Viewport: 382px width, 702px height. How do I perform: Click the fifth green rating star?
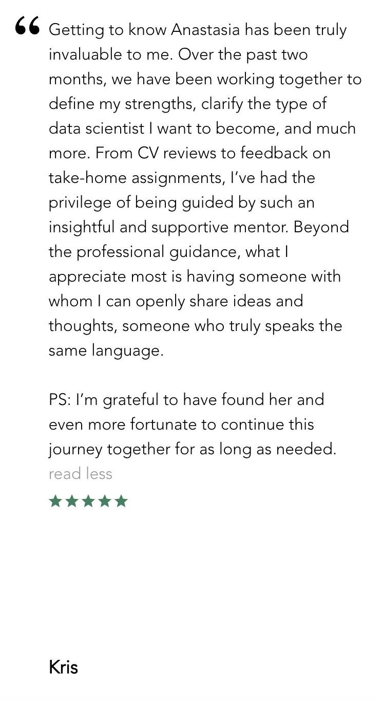pos(121,501)
